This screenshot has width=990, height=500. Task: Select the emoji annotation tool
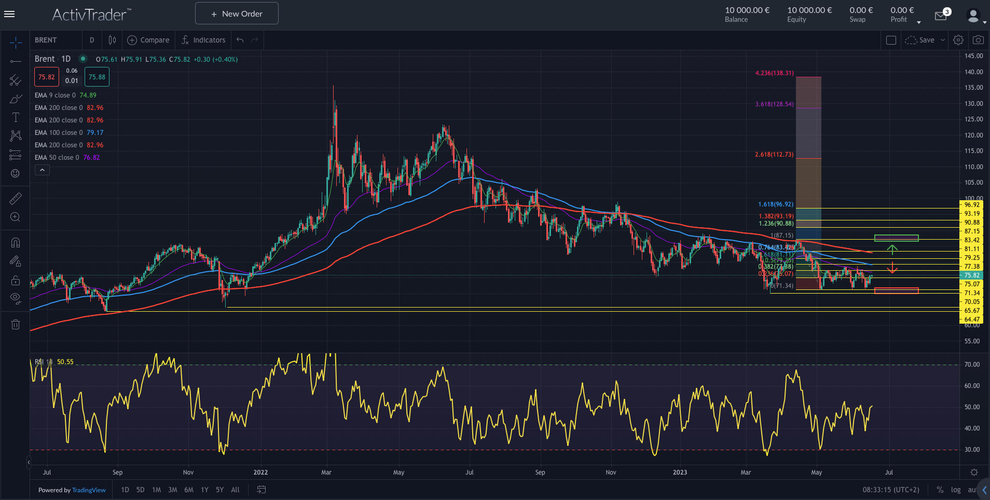pos(15,174)
